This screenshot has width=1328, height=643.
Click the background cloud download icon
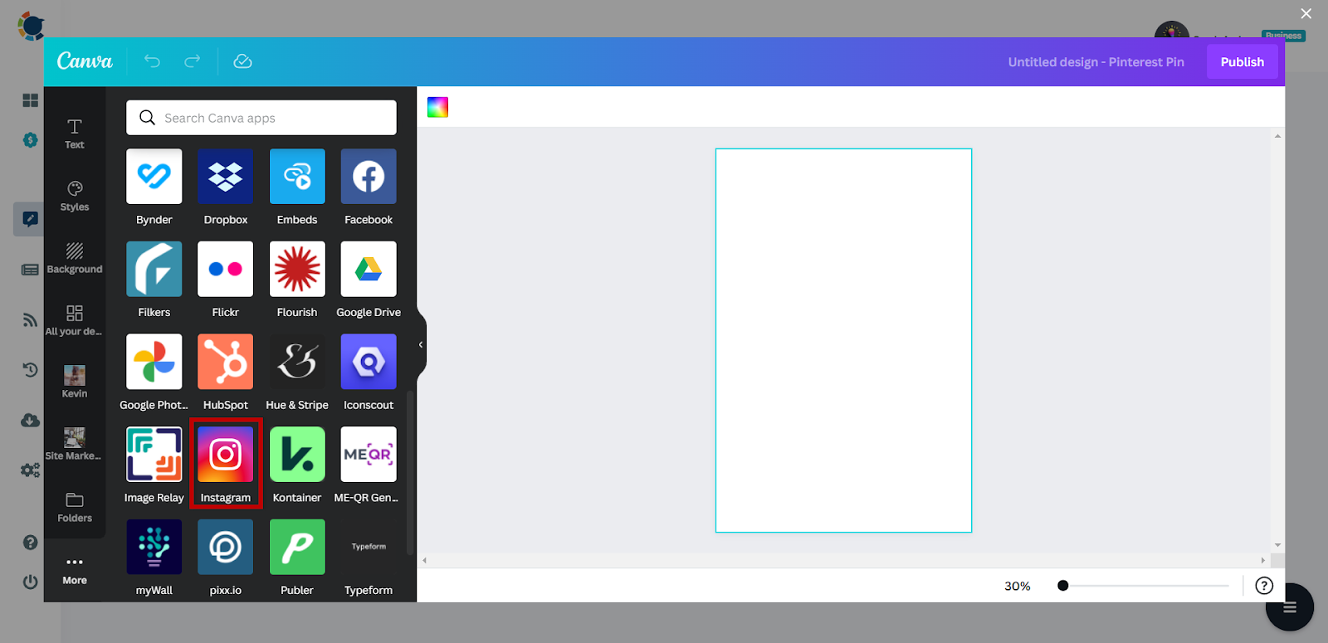point(31,421)
